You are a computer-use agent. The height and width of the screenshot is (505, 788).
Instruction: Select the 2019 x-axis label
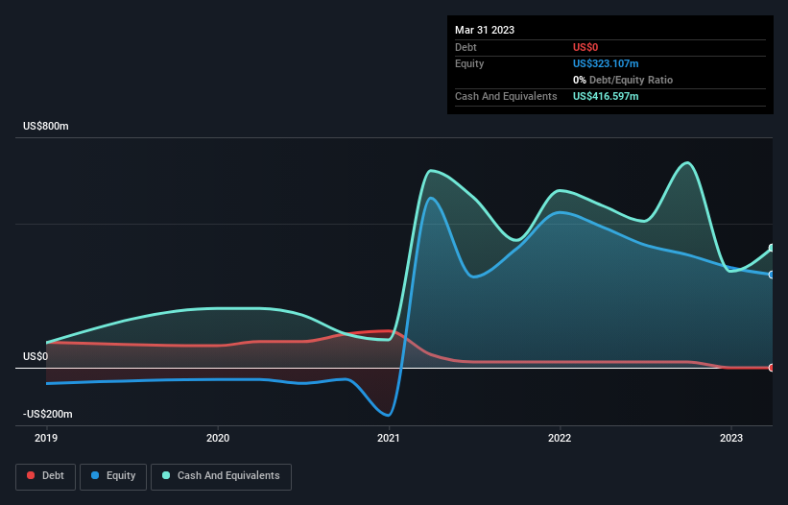[46, 438]
